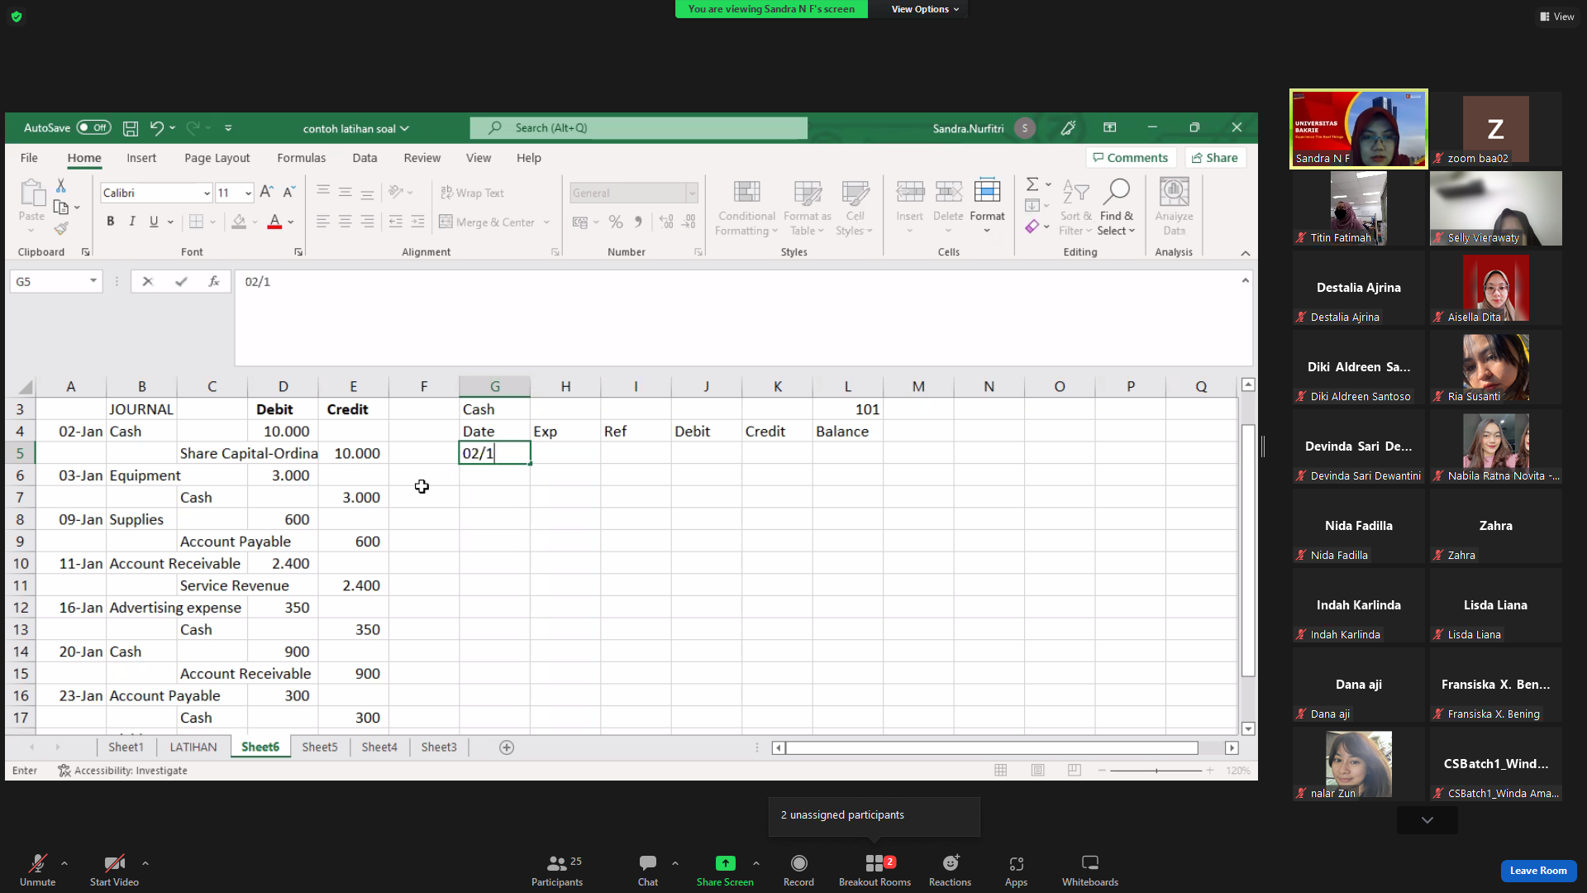The image size is (1587, 893).
Task: Click the font color red A swatch
Action: 274,222
